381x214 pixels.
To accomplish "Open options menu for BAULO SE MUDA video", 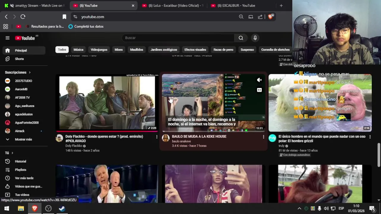I will click(263, 137).
